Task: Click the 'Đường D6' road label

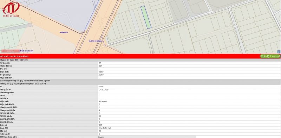Action: pos(64,32)
